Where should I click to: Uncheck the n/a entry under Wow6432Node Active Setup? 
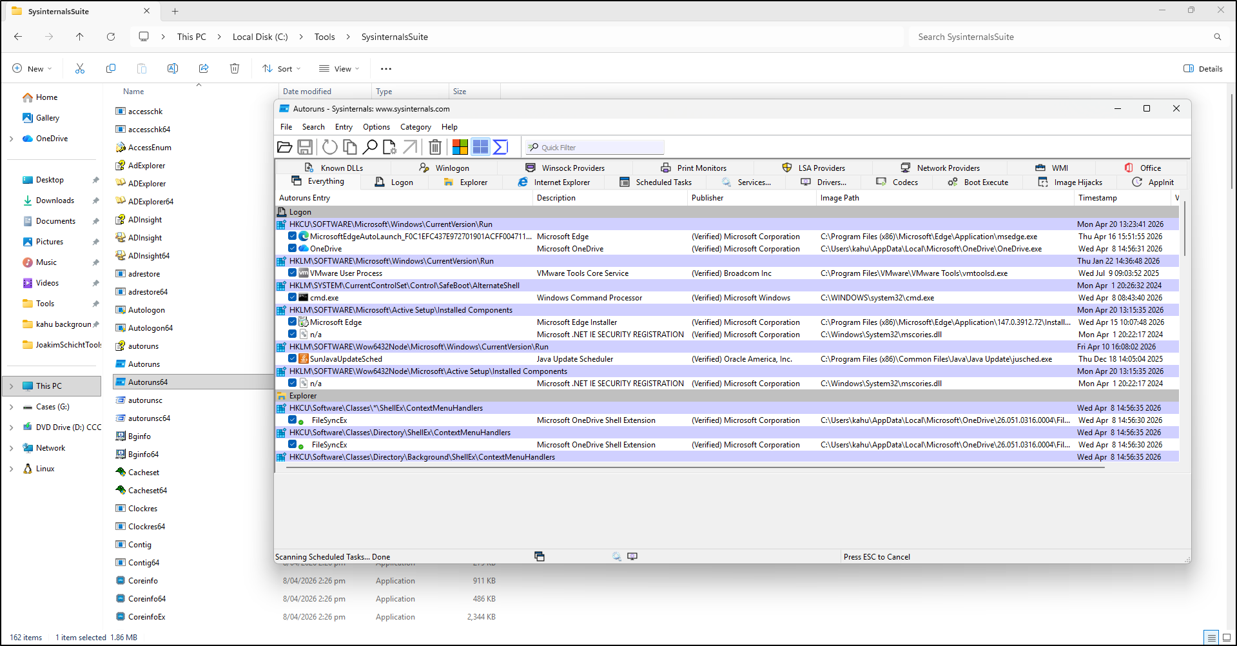coord(293,383)
